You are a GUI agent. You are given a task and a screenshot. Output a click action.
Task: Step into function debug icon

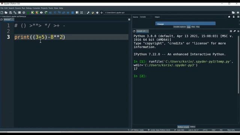[59, 13]
